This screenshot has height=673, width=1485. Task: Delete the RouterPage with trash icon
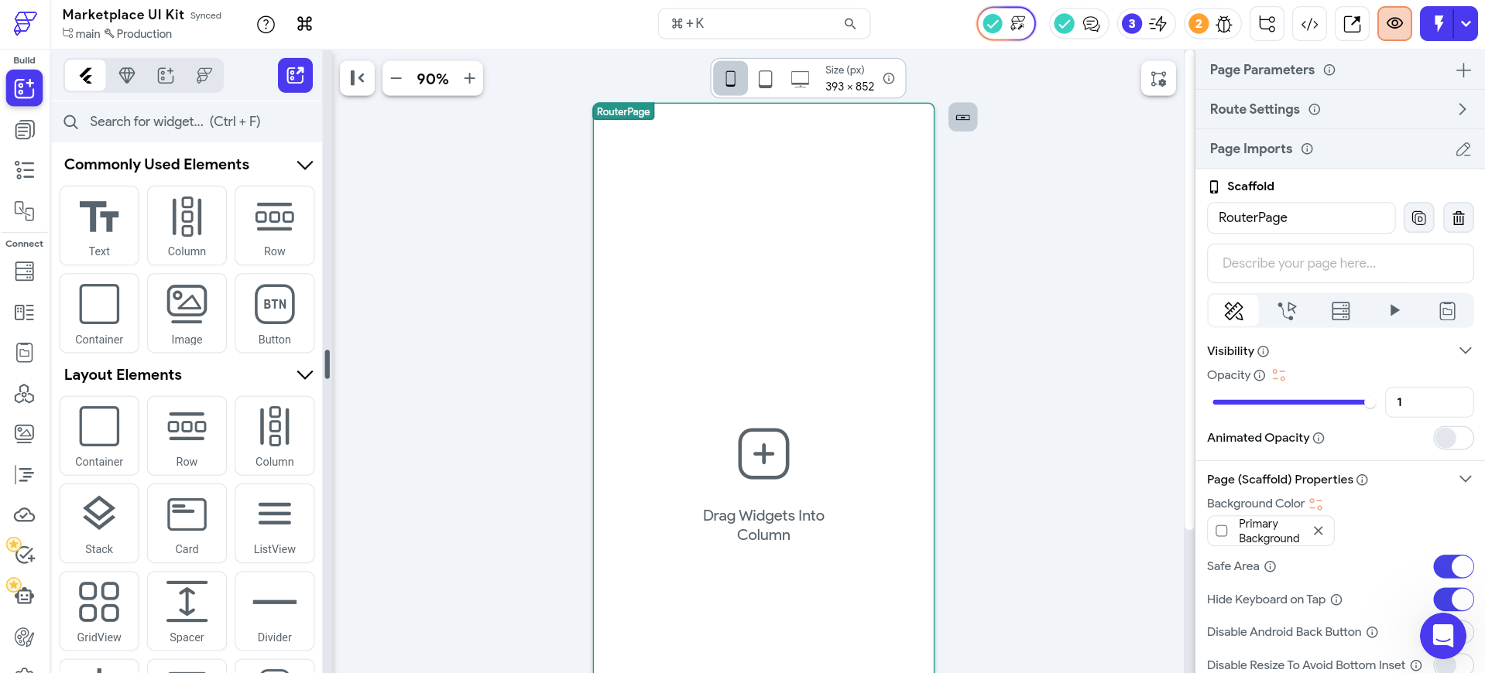click(1459, 218)
